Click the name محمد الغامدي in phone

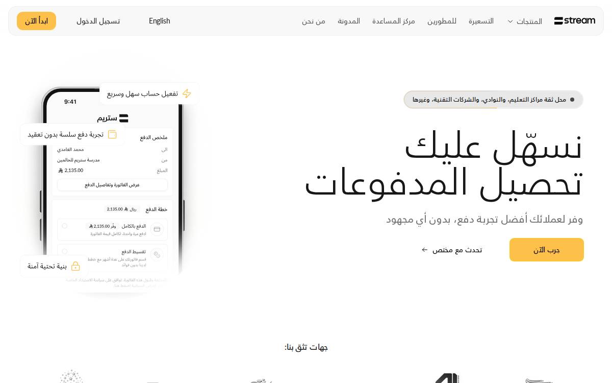tap(70, 150)
